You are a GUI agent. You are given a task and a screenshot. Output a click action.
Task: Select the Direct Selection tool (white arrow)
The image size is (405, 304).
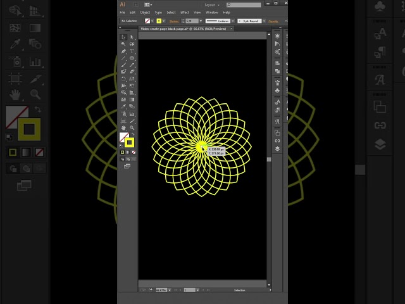coord(132,37)
